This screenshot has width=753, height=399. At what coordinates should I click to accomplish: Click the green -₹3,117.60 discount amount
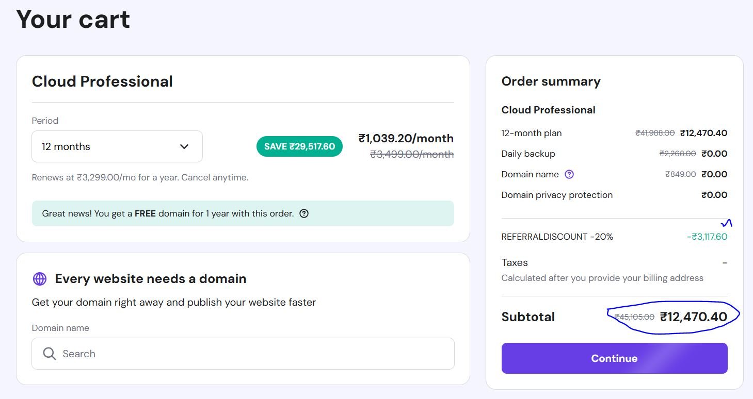click(707, 237)
